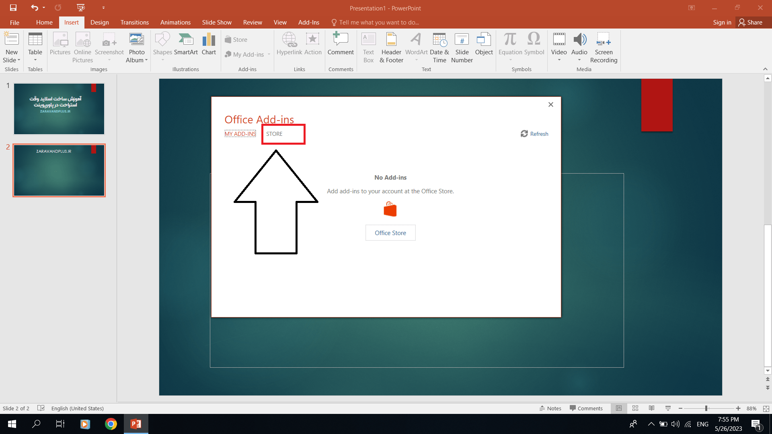The height and width of the screenshot is (434, 772).
Task: Click the 88% zoom level
Action: (751, 408)
